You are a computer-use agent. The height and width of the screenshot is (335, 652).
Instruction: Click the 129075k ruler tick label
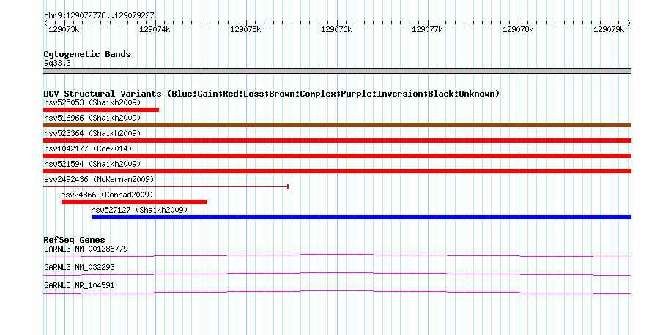(245, 29)
